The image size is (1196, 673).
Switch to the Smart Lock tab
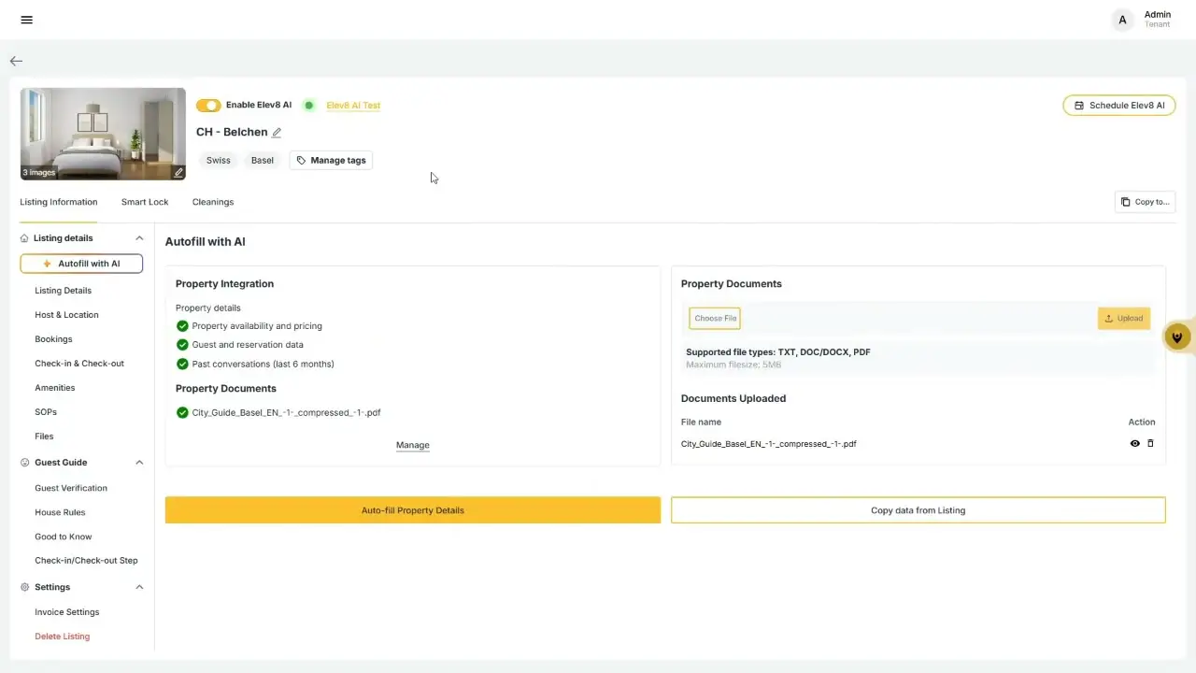[x=145, y=202]
